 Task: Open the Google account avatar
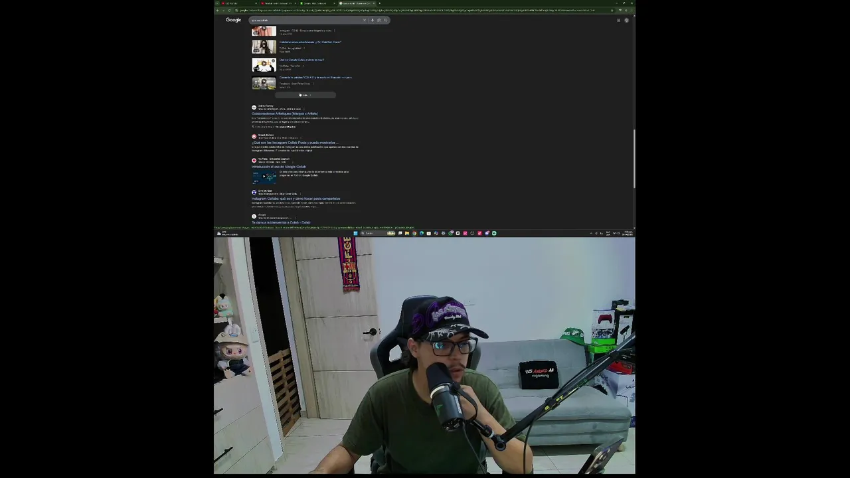pos(626,20)
